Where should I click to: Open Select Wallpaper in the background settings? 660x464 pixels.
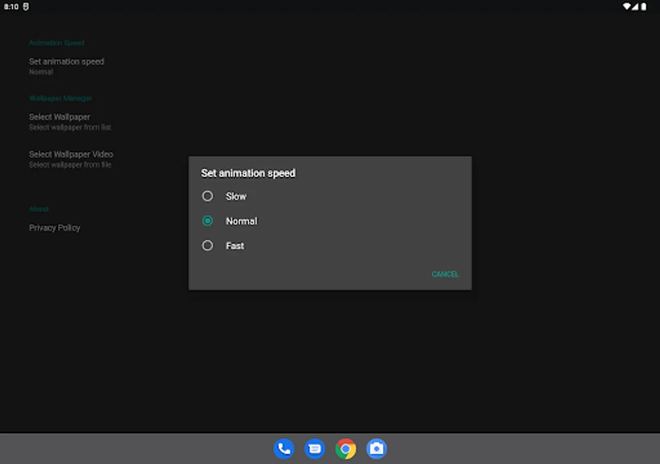point(70,122)
